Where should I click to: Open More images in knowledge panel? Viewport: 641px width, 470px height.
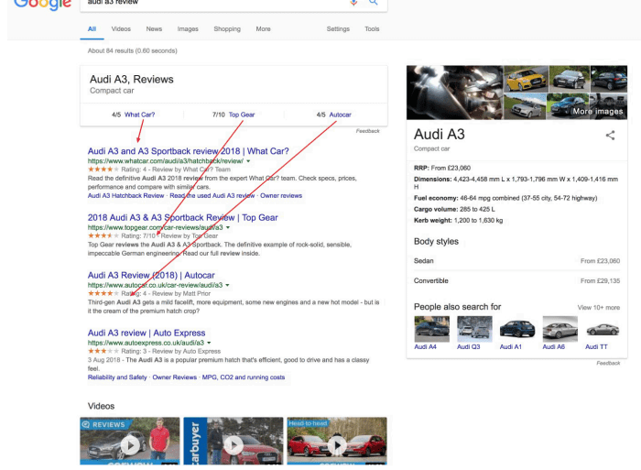coord(598,111)
